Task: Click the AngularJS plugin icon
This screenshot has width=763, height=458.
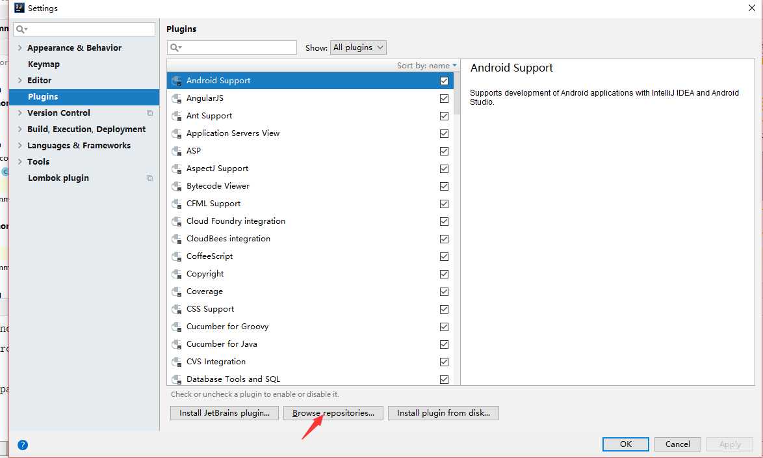Action: pos(177,98)
